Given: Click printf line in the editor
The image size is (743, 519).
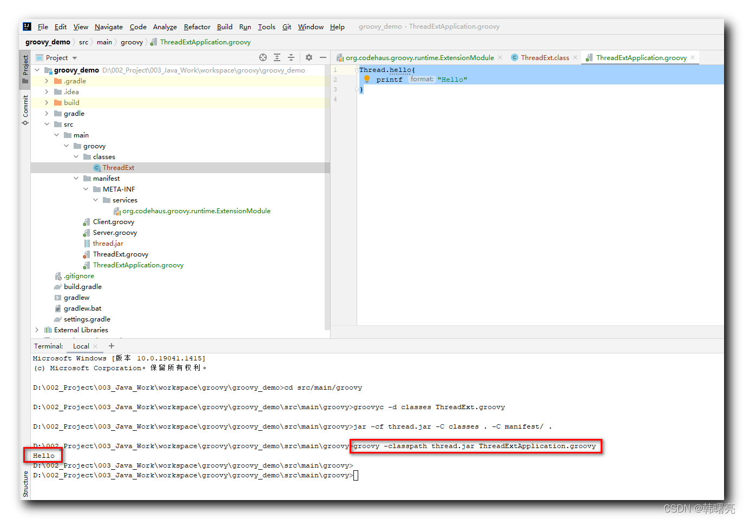Looking at the screenshot, I should [422, 79].
